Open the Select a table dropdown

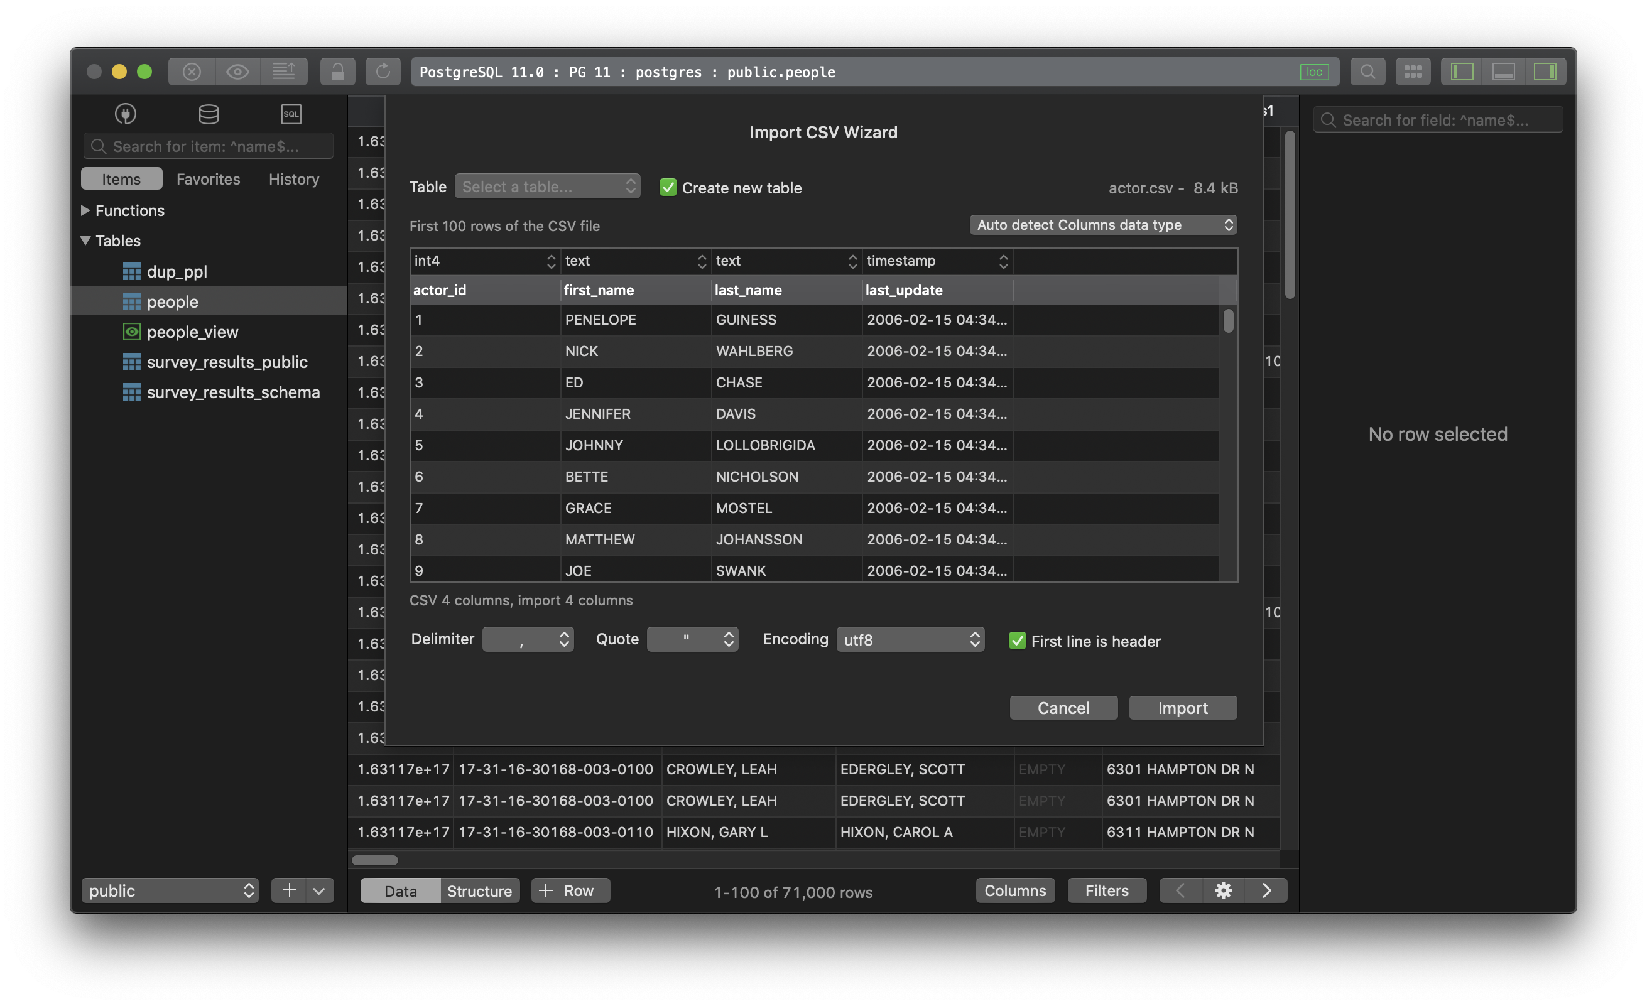(x=548, y=187)
